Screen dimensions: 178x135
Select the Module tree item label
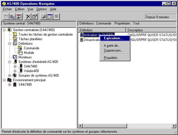(x=29, y=53)
